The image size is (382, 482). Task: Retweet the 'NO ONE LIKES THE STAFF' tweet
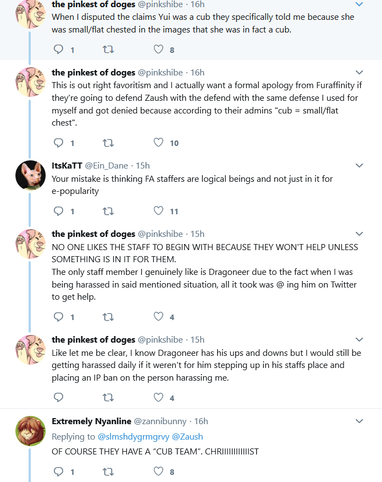(108, 317)
